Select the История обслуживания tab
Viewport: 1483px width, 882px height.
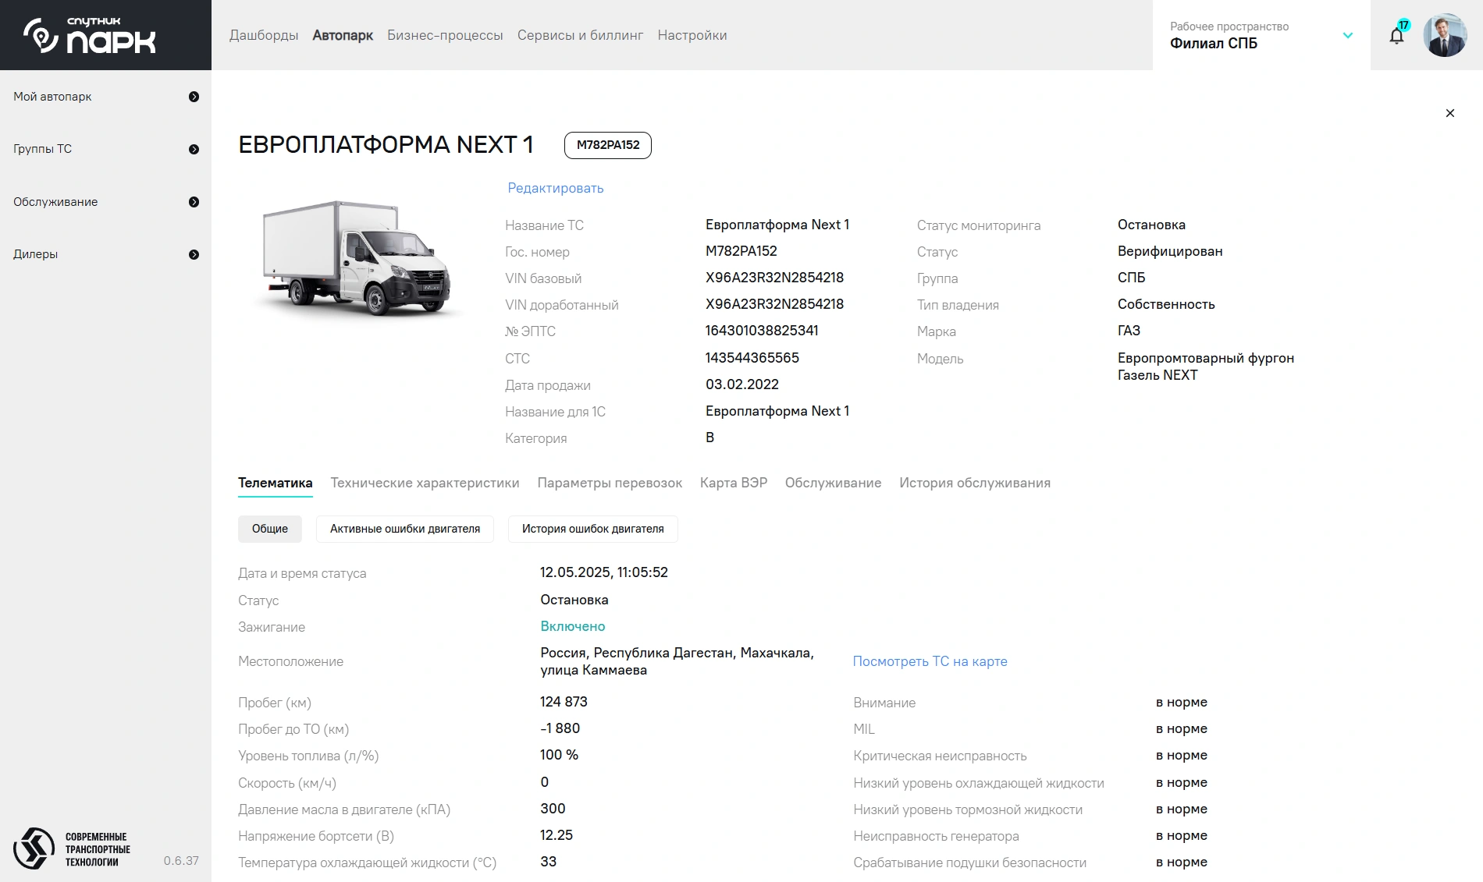[974, 483]
